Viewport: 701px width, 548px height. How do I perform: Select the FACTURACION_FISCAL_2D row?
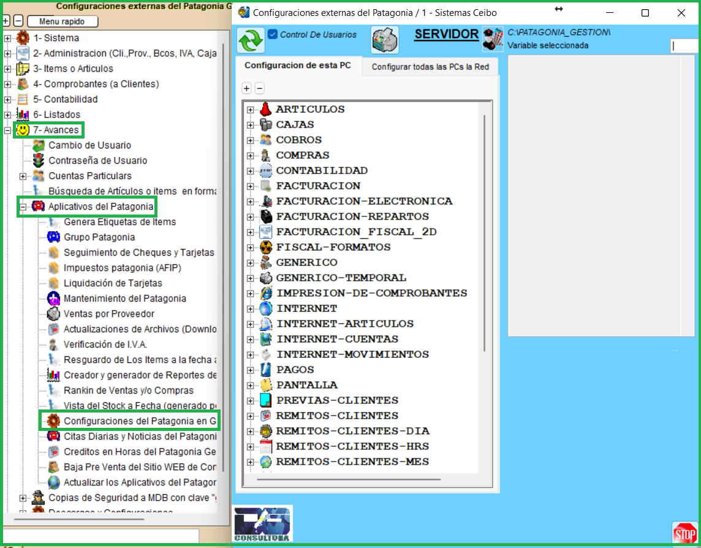pyautogui.click(x=356, y=232)
